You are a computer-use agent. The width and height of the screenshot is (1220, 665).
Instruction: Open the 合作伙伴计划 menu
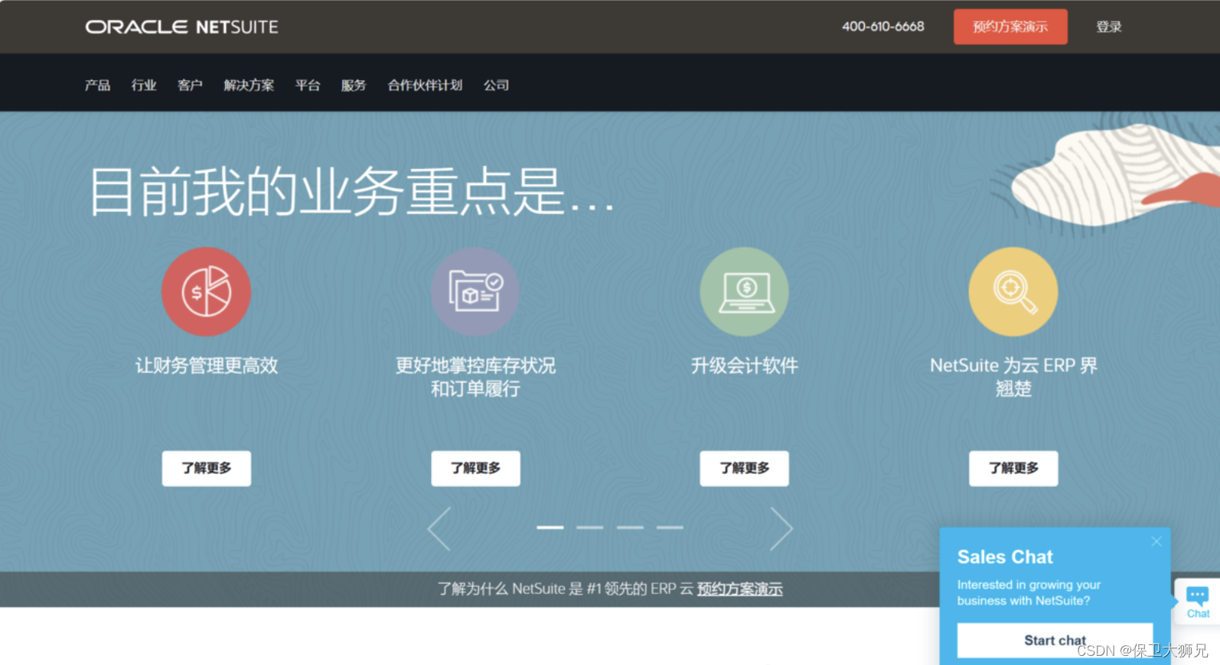coord(425,85)
